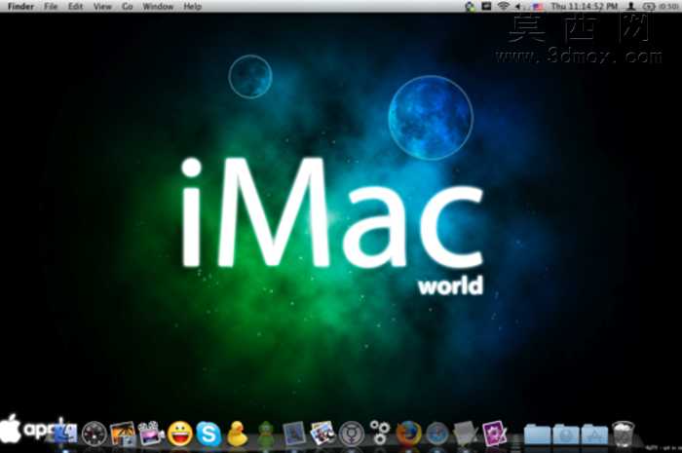Open the Help menu
This screenshot has width=682, height=453.
pos(192,7)
